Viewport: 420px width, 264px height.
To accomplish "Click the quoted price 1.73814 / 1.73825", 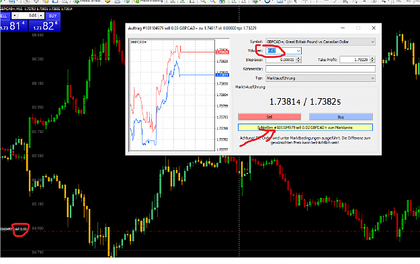I will click(305, 101).
